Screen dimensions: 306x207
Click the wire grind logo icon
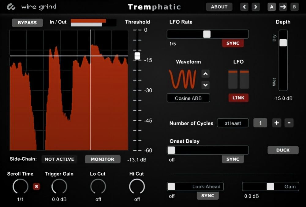[x=11, y=7]
